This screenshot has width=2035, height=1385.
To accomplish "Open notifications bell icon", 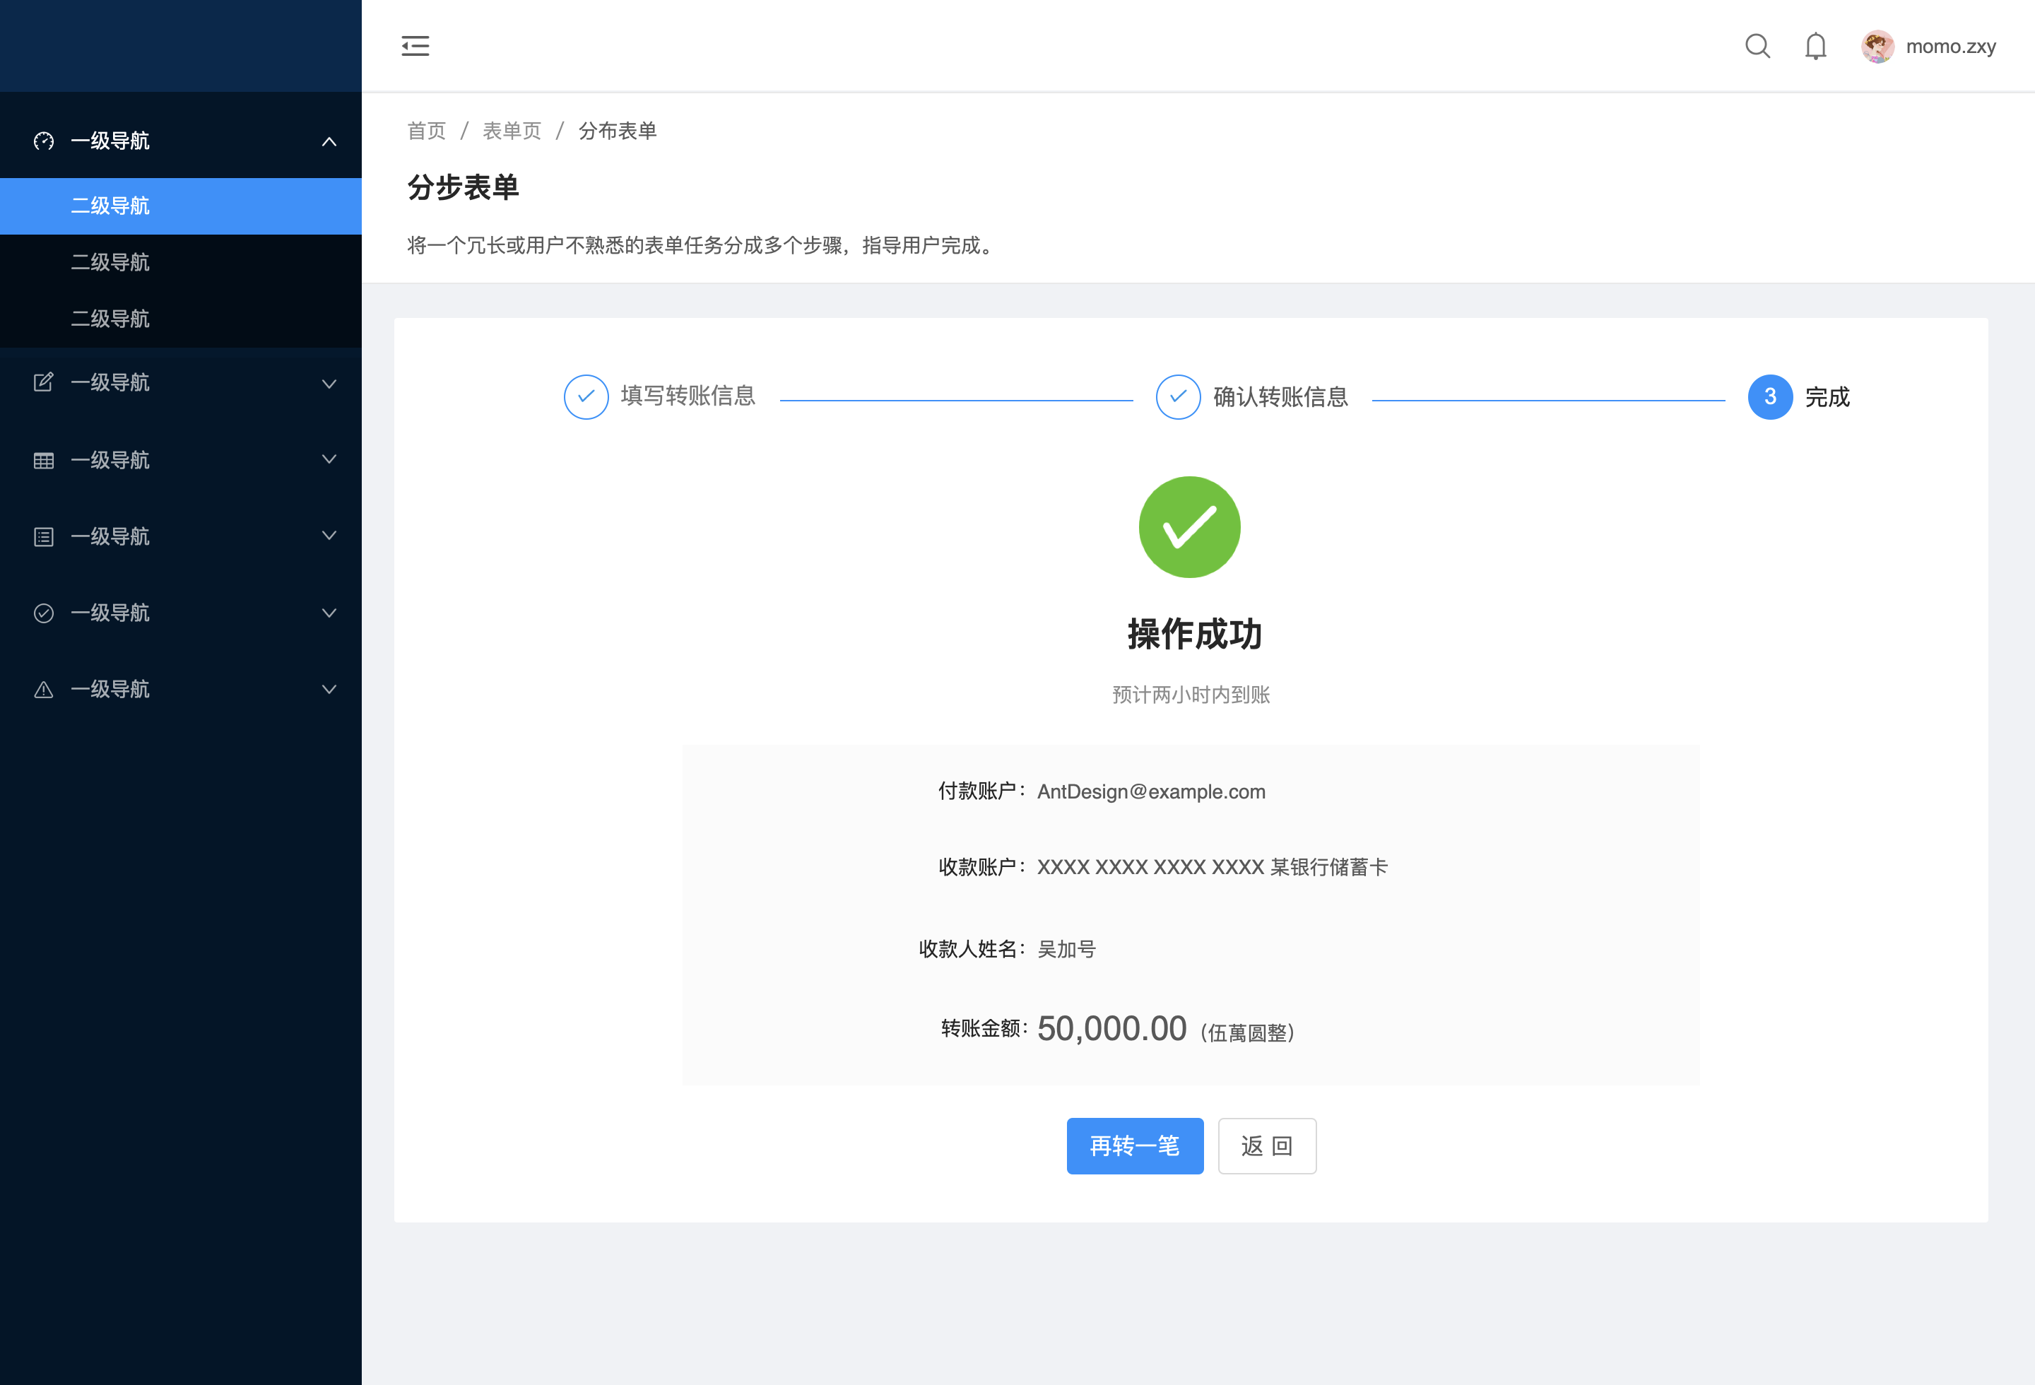I will tap(1815, 45).
